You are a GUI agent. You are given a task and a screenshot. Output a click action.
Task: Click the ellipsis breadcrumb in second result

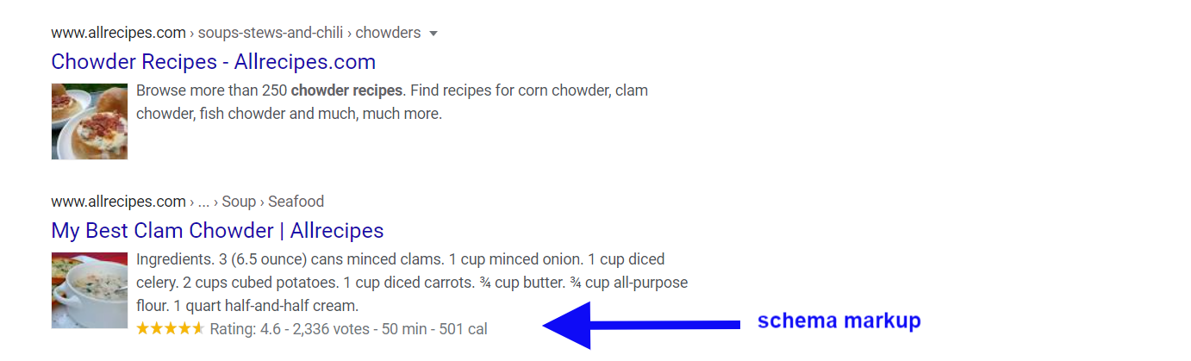(204, 203)
